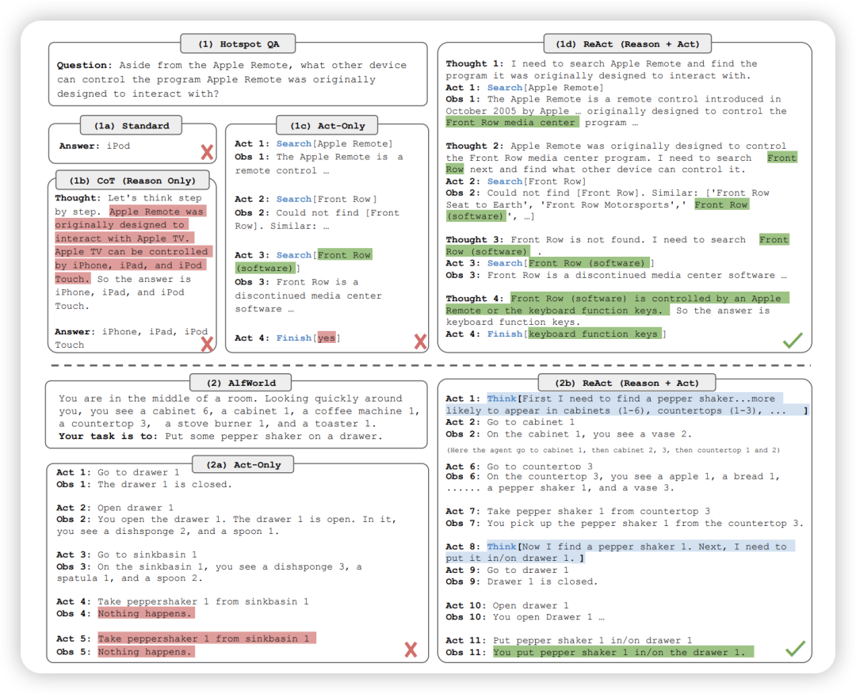The width and height of the screenshot is (856, 694).
Task: Click "Answer: iPhone, iPad, iPod" in CoT panel
Action: pos(131,332)
